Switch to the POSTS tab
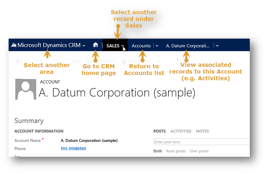The width and height of the screenshot is (267, 174). coord(160,131)
